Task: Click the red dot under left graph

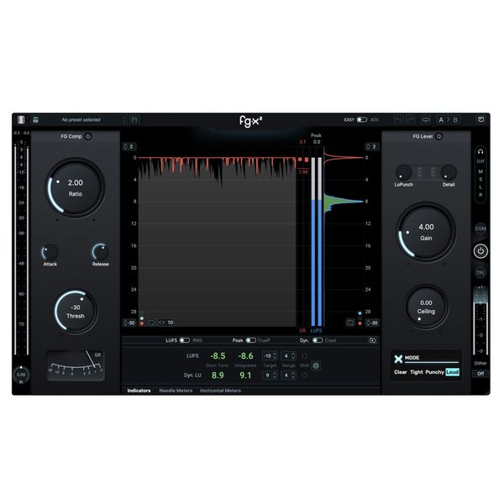Action: click(x=142, y=323)
